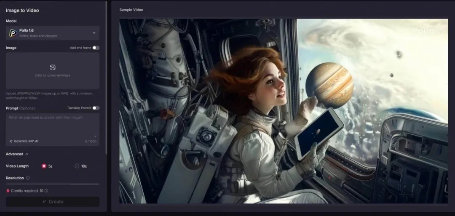455x216 pixels.
Task: Click the Credits required info icon
Action: [46, 191]
